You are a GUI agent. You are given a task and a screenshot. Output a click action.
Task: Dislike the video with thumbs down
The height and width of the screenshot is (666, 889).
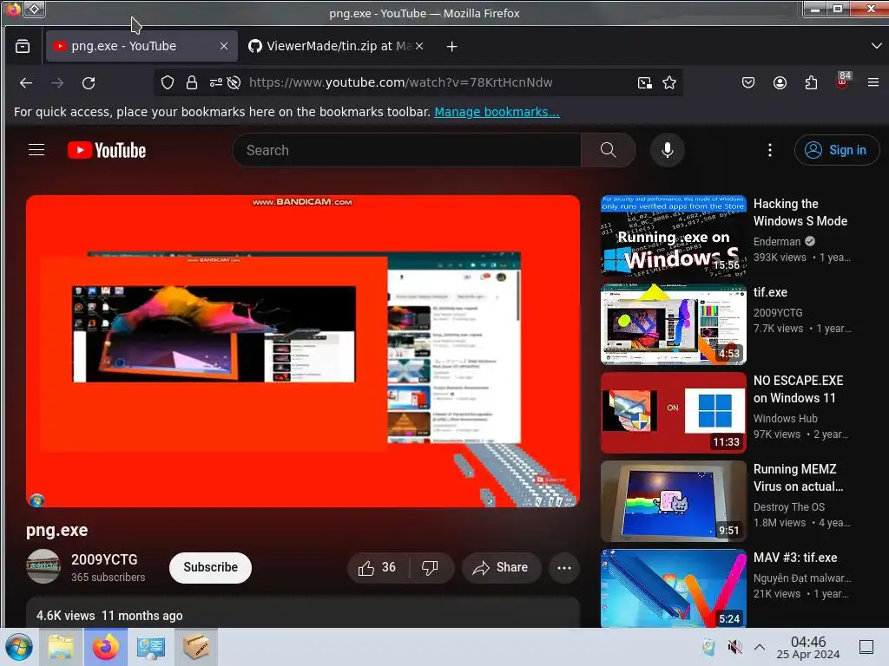click(431, 567)
